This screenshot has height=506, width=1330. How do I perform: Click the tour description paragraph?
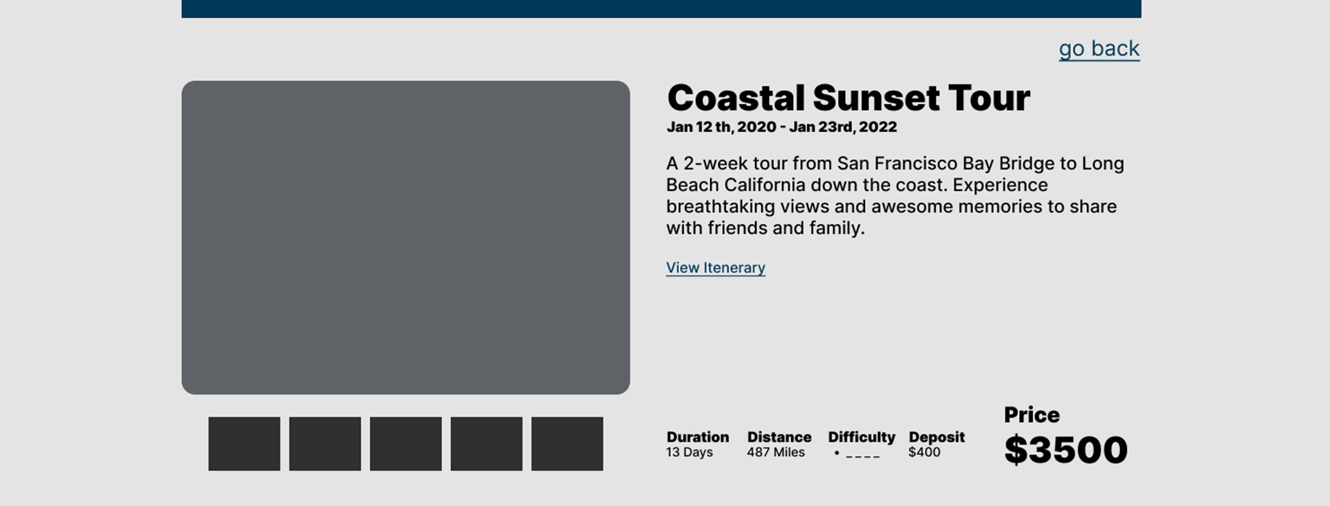click(895, 196)
